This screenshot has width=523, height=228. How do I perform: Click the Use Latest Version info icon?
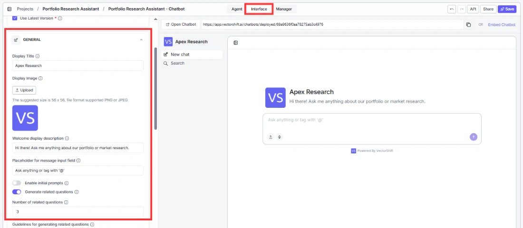[60, 19]
